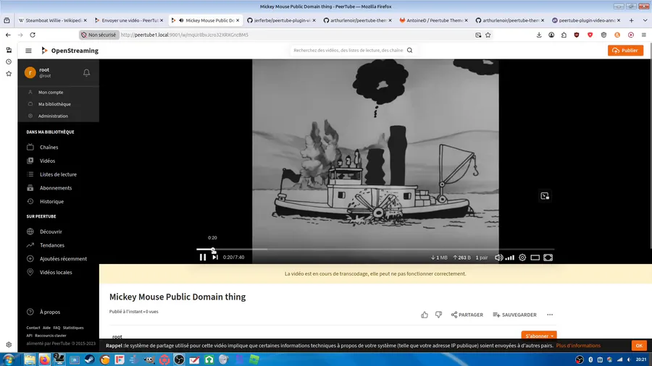Open Mon compte menu item
The width and height of the screenshot is (652, 366).
click(51, 92)
